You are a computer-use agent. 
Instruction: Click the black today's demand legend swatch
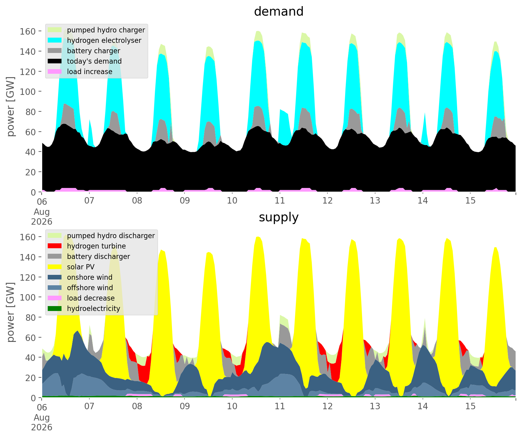tap(55, 61)
